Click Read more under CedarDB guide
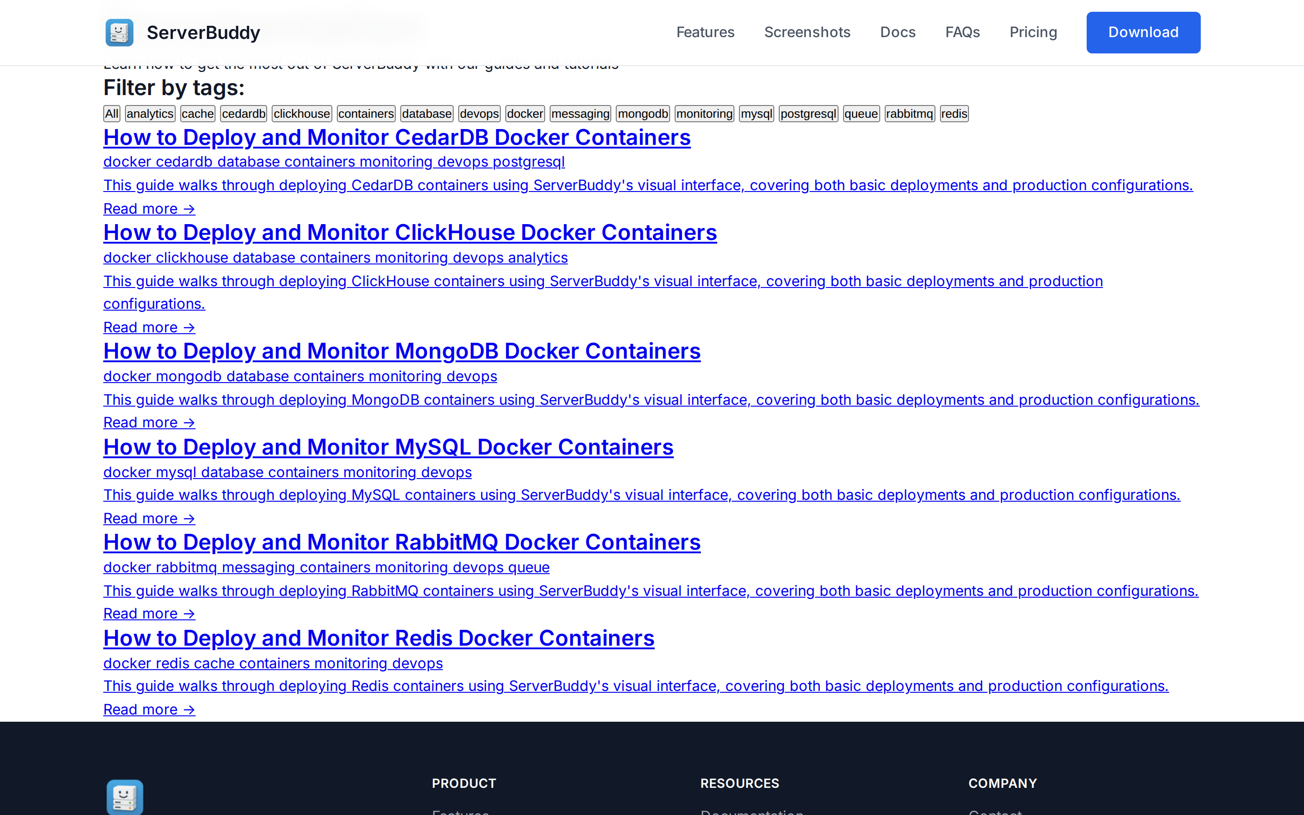Viewport: 1304px width, 815px height. [149, 209]
